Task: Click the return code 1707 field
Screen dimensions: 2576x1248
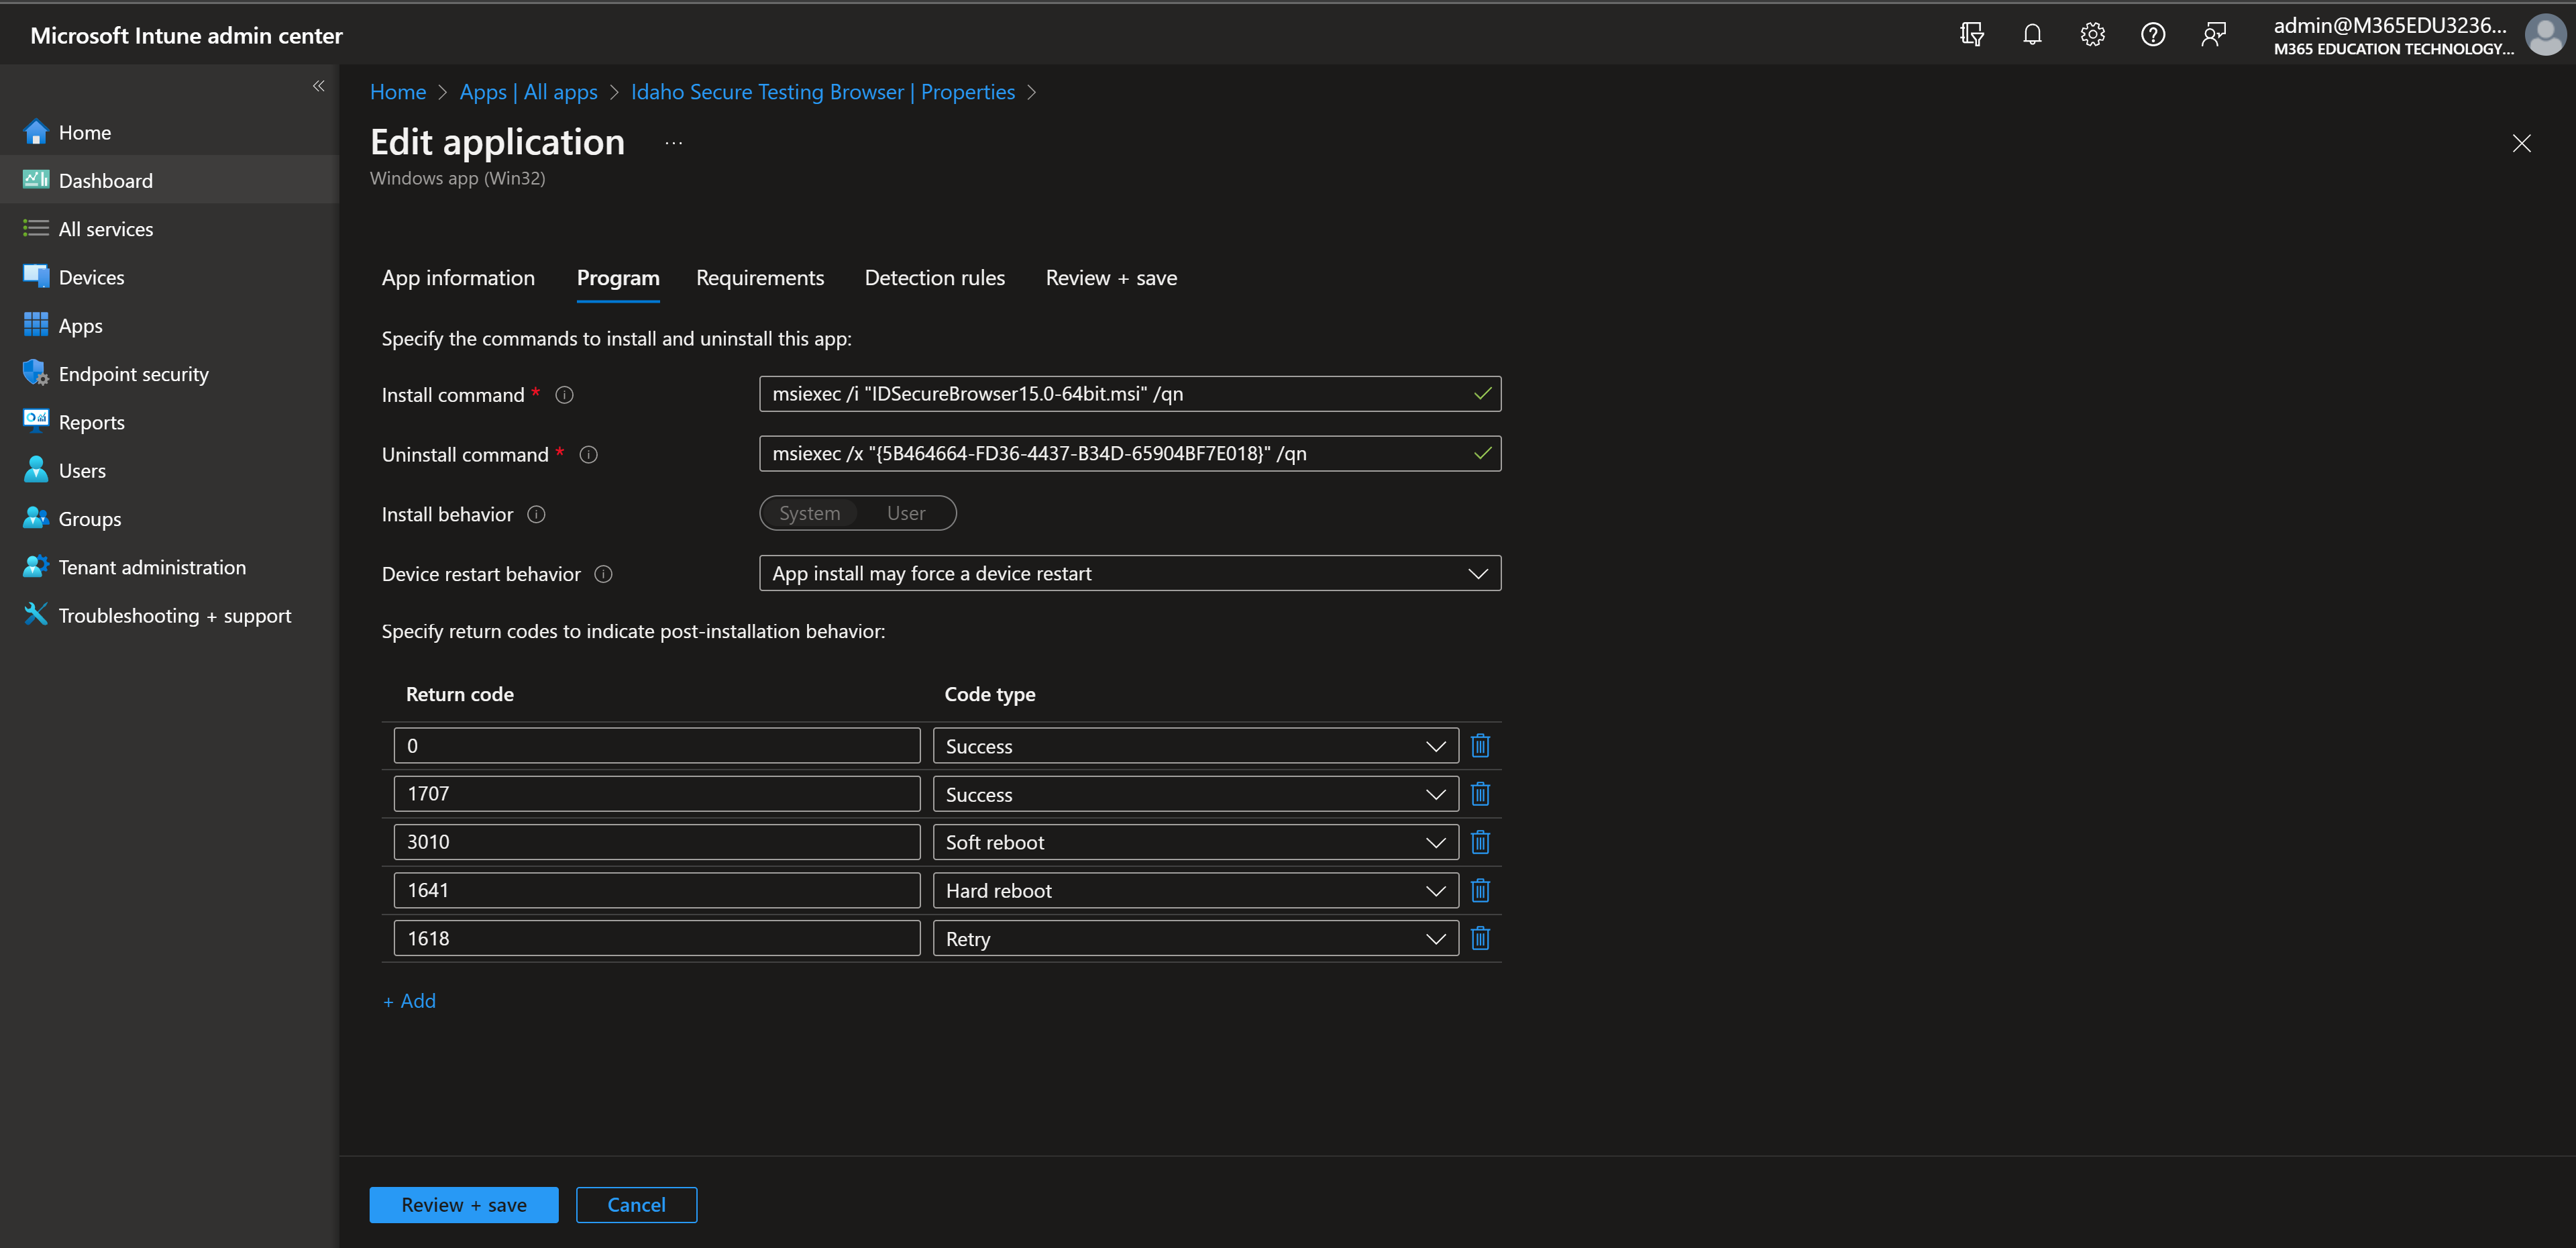Action: (657, 794)
